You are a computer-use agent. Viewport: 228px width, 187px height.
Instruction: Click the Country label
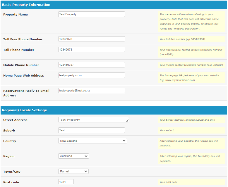click(x=10, y=141)
